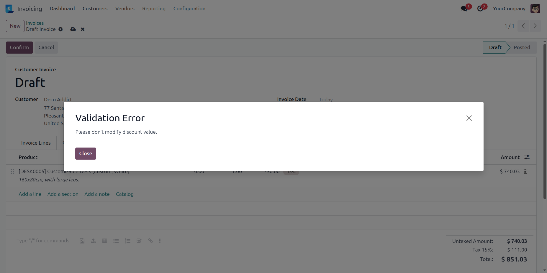Click the upload file editor icon
547x273 pixels.
point(93,241)
